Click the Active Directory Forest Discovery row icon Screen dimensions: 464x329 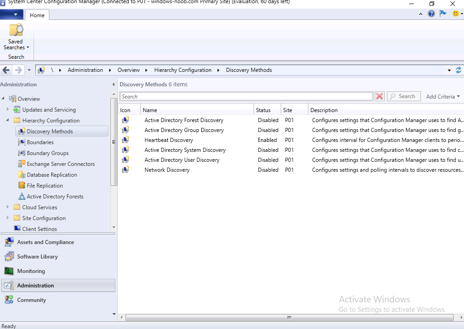tap(126, 120)
